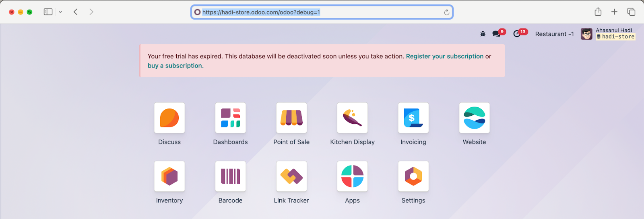
Task: Open the Kitchen Display app
Action: click(352, 118)
